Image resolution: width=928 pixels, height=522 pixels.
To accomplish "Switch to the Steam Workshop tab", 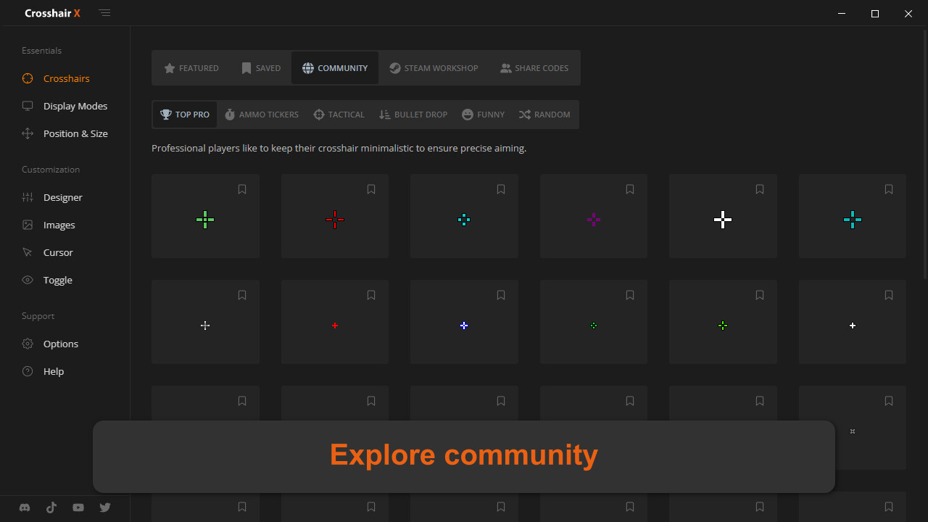I will [x=434, y=68].
